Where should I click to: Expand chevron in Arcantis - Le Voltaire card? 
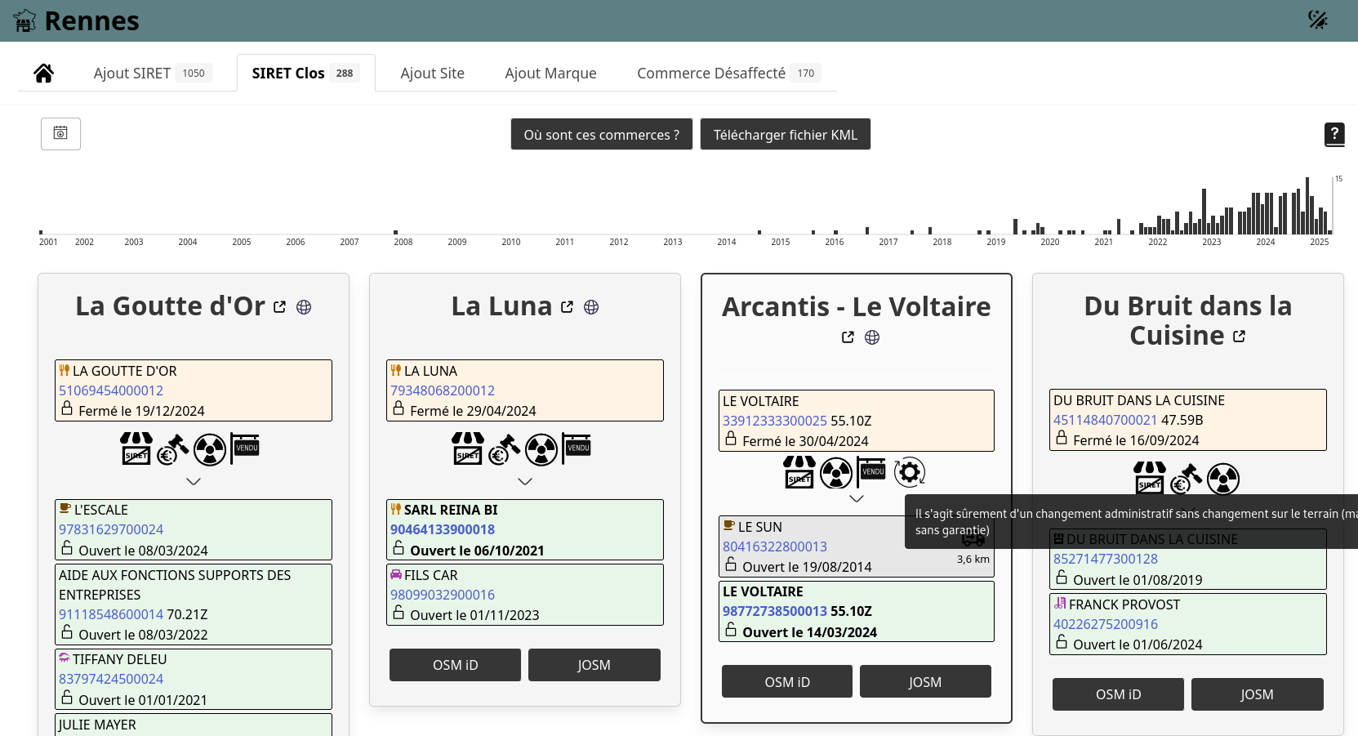click(x=857, y=498)
